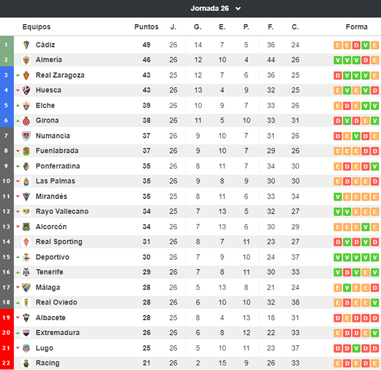381x370 pixels.
Task: Click the Málaga club badge icon
Action: 26,287
